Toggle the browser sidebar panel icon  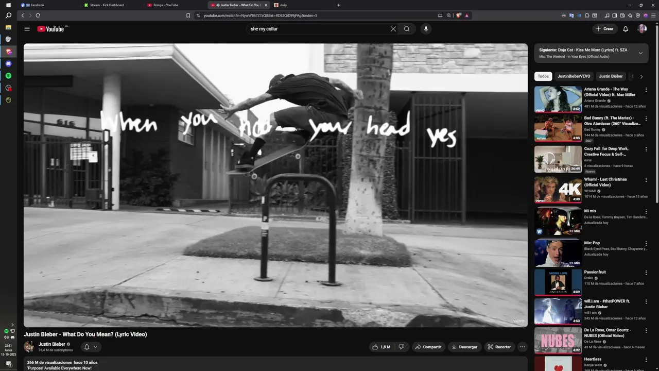coord(614,15)
